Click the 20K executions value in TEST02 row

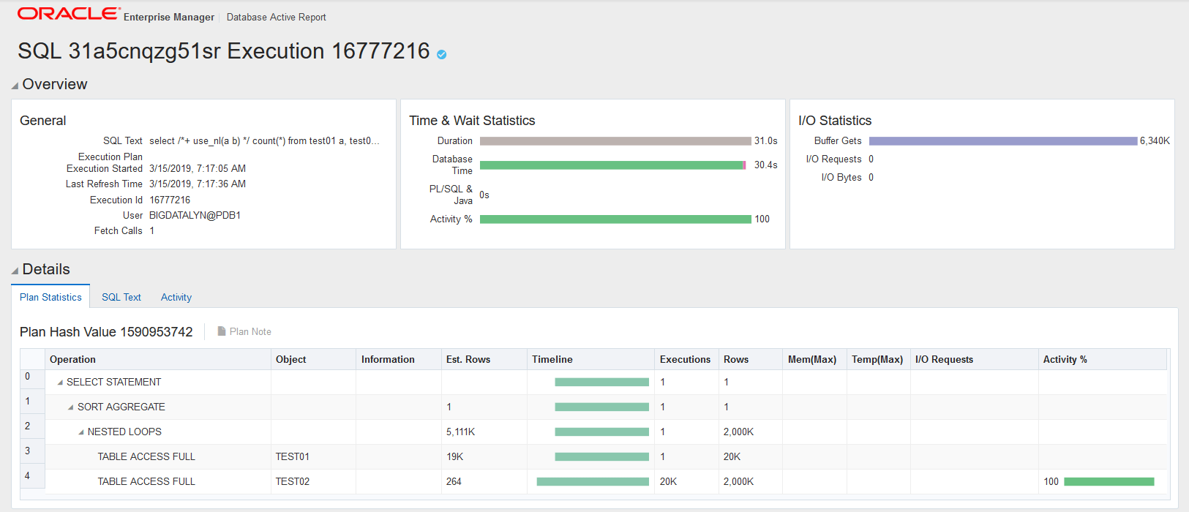[x=668, y=482]
